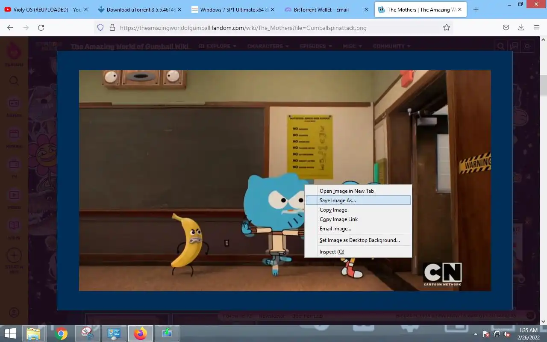Viewport: 547px width, 342px height.
Task: Expand the CHARACTERS wiki menu
Action: click(268, 46)
